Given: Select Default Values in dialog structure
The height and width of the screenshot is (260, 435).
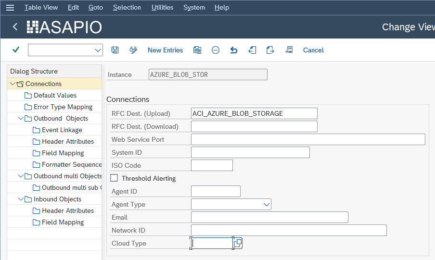Looking at the screenshot, I should click(55, 95).
